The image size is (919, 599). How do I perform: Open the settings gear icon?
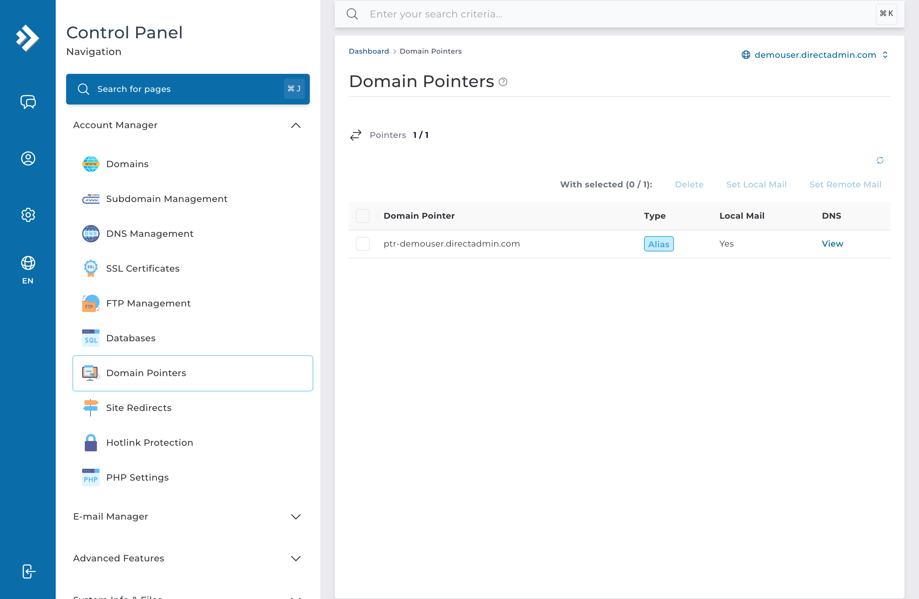pyautogui.click(x=28, y=215)
